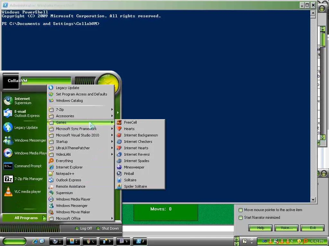Click the tray clock showing 4:42 PM
This screenshot has height=246, width=329.
(317, 242)
